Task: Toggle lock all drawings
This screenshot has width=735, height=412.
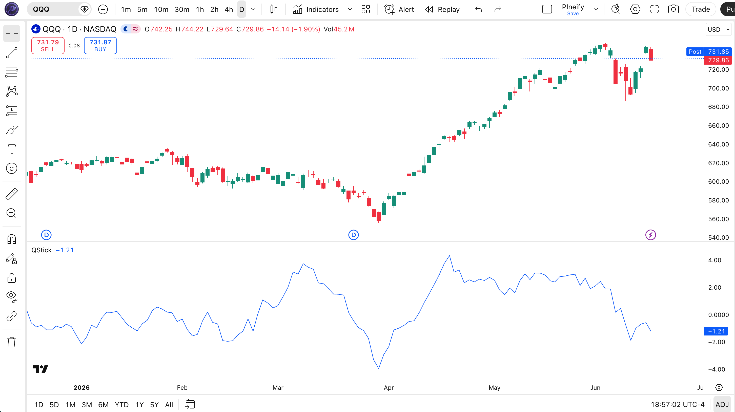Action: coord(11,278)
